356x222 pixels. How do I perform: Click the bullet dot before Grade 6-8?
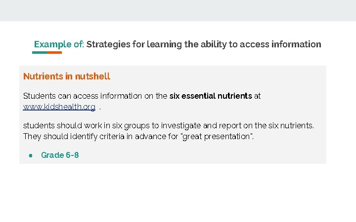[31, 155]
